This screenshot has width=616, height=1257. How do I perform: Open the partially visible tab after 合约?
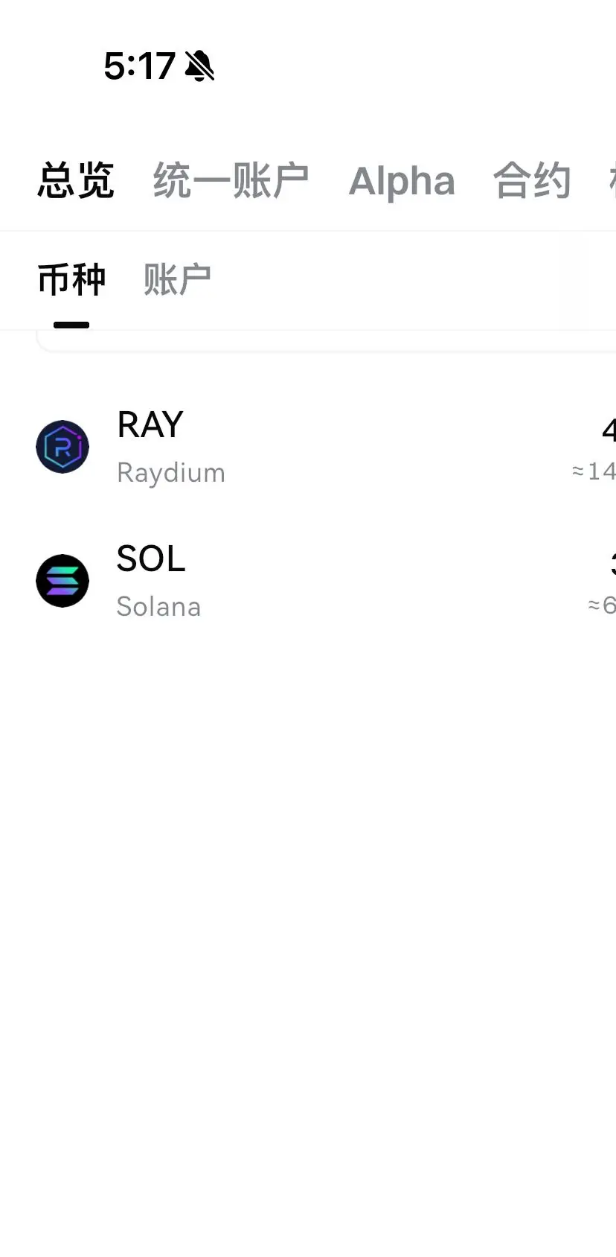(612, 181)
